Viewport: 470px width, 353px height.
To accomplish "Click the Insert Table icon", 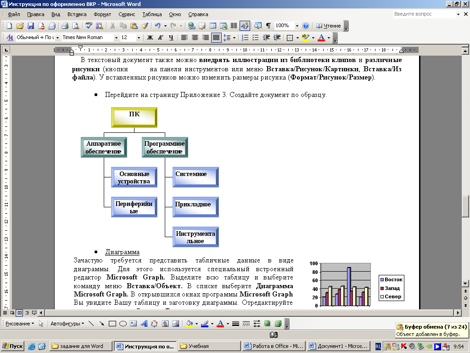I will click(x=213, y=26).
